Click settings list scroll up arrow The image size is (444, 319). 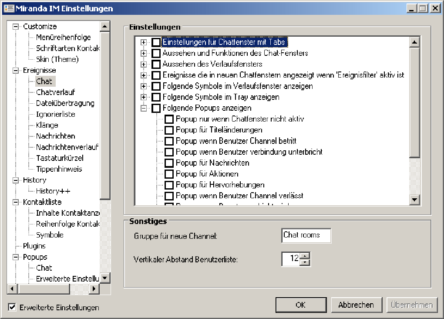[x=414, y=42]
